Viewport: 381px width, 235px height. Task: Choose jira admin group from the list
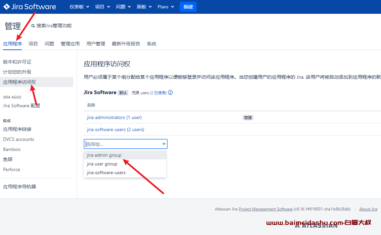[125, 155]
